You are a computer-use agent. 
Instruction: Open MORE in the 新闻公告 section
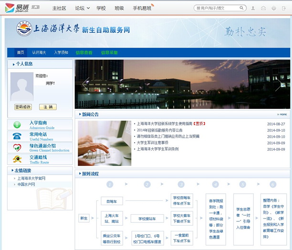pos(282,115)
